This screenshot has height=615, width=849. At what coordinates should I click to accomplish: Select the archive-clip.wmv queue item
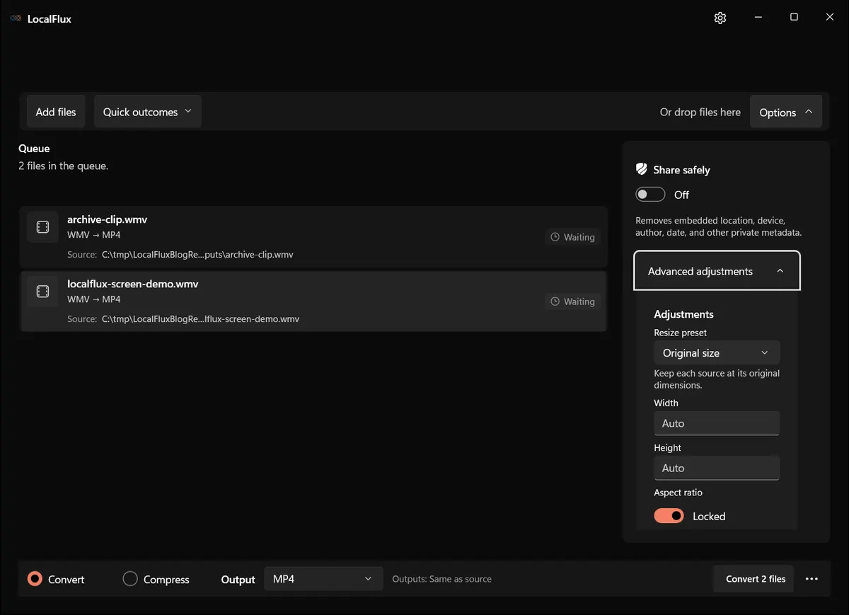[x=313, y=236]
